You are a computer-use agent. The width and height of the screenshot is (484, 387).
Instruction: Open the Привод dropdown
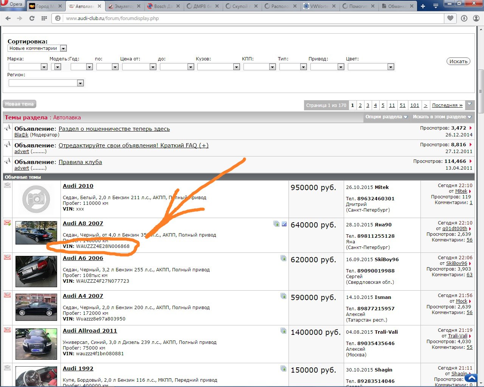pos(327,67)
